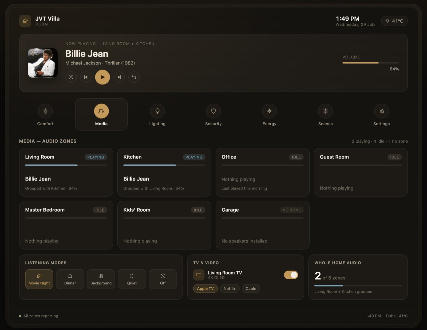The height and width of the screenshot is (330, 427).
Task: Open the Kids' Room zone card
Action: (x=164, y=225)
